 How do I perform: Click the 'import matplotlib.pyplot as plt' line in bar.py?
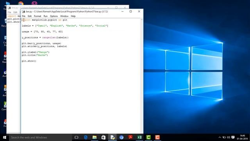(x=44, y=20)
